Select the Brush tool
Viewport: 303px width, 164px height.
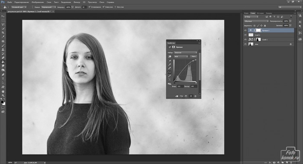[3, 45]
